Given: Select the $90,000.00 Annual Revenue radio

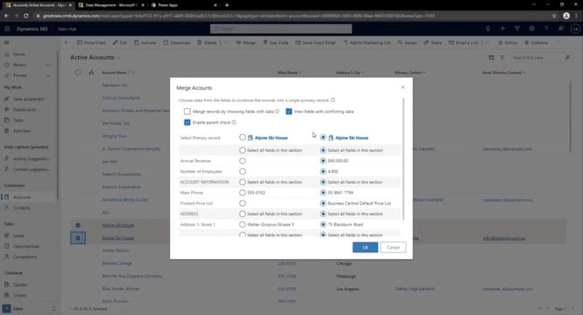Looking at the screenshot, I should [323, 161].
